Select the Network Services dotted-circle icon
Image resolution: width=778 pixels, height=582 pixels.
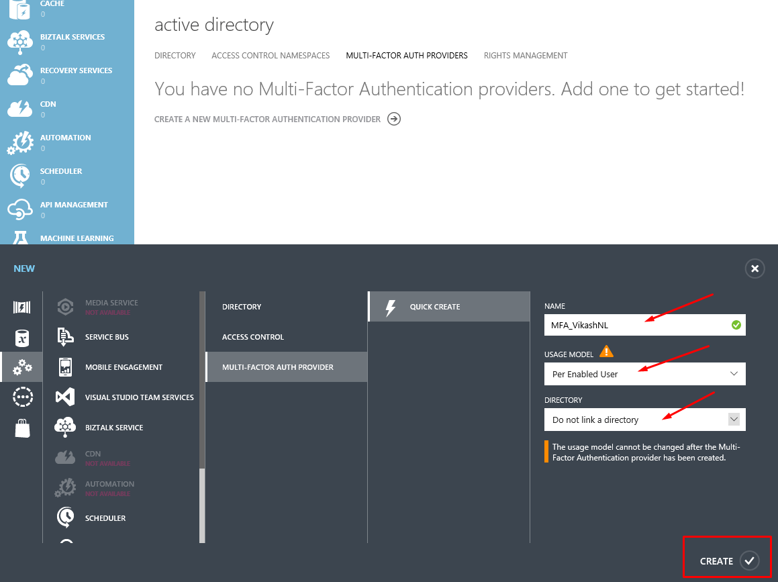pyautogui.click(x=22, y=397)
